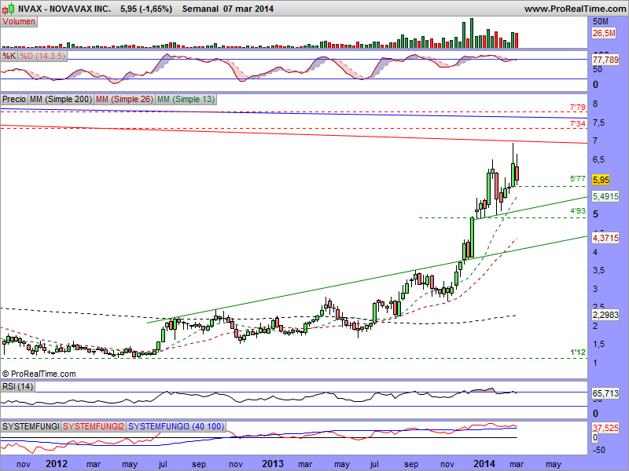629x471 pixels.
Task: Select SYSTEMFUNGI3 (40 100) indicator label
Action: [x=176, y=426]
